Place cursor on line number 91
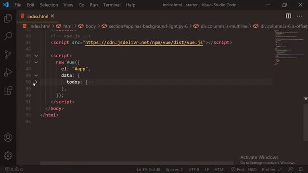The width and height of the screenshot is (308, 173). pyautogui.click(x=28, y=102)
